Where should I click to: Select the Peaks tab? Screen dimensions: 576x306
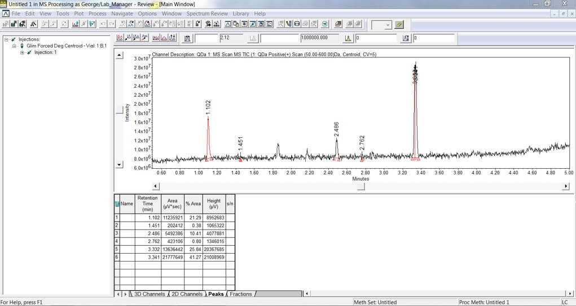(216, 294)
